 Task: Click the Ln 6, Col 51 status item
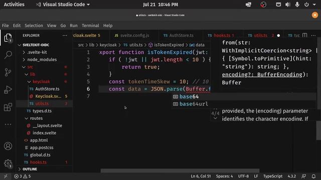(201, 176)
